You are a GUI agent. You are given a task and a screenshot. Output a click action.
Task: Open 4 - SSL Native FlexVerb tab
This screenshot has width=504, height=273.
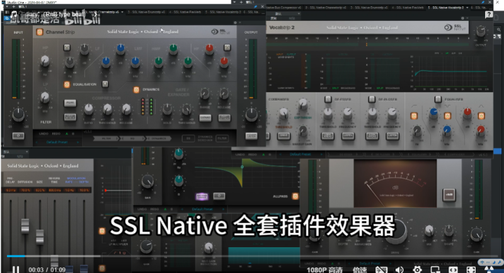(408, 8)
